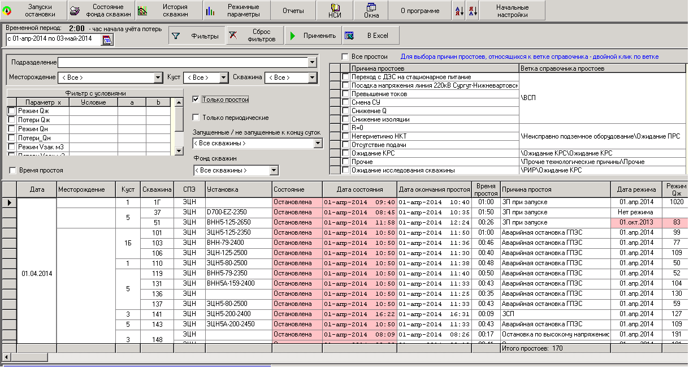Click Сброс фильтров button
689x367 pixels.
(x=254, y=36)
